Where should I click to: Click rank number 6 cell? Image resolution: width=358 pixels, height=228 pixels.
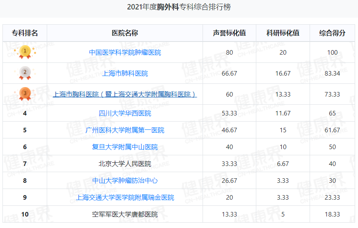[25, 147]
